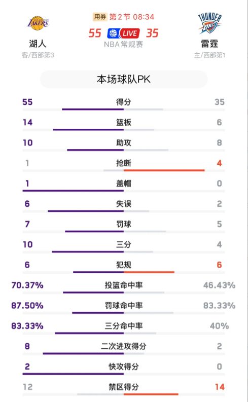
Task: Select the 本场球队PK tab
Action: point(124,79)
